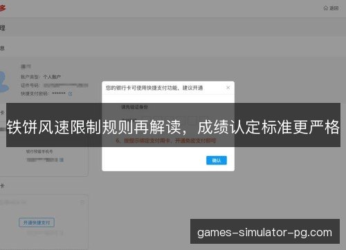Click the 个人账户 account type text

[x=52, y=77]
